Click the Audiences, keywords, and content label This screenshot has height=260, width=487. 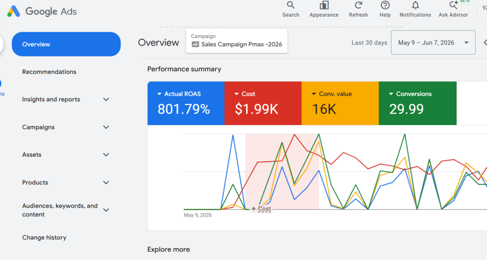point(60,210)
